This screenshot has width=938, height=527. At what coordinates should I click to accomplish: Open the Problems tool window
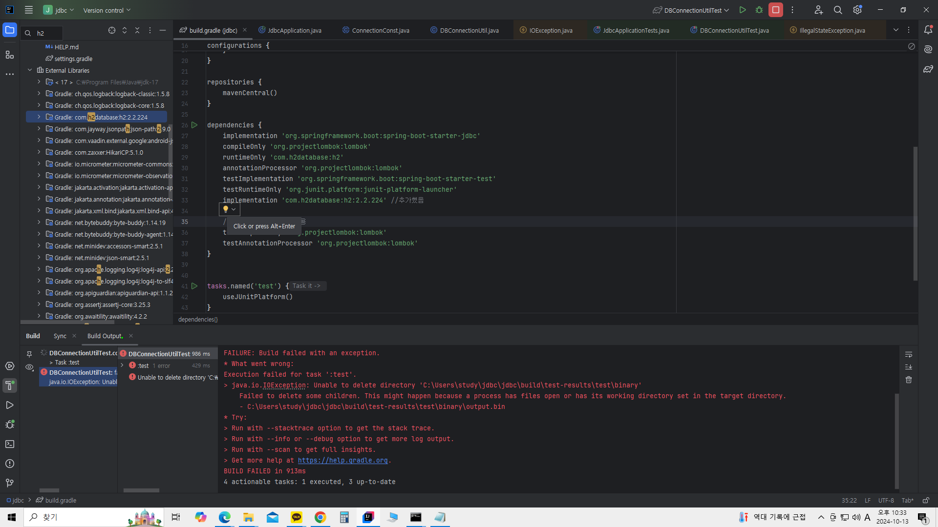coord(10,464)
